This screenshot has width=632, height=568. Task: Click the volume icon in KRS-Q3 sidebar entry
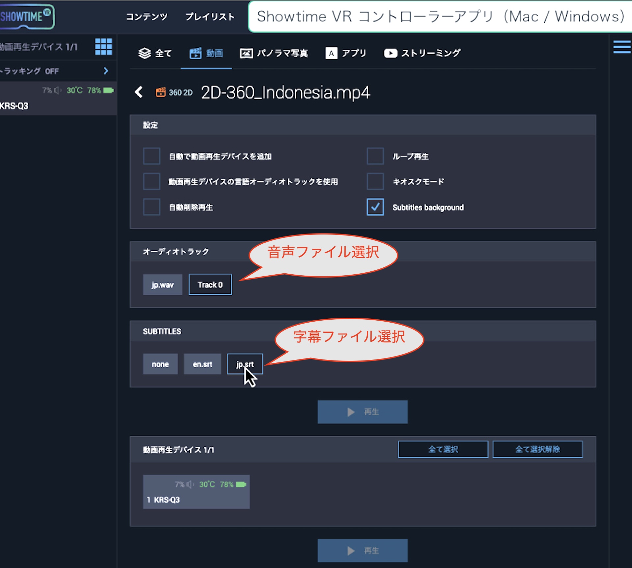[58, 90]
